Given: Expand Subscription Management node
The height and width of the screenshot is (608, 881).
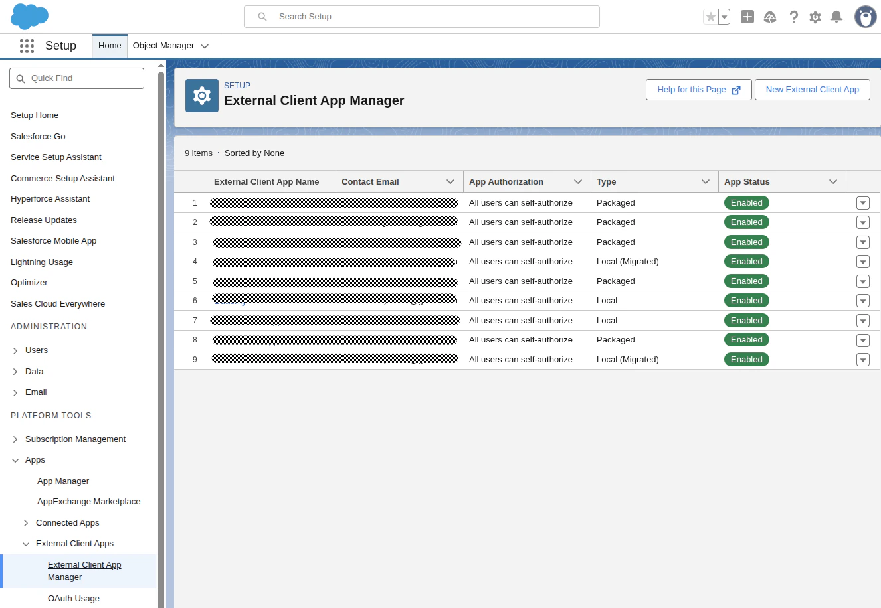Looking at the screenshot, I should tap(15, 439).
